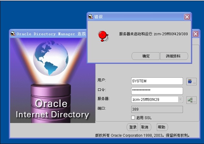Screen dimensions: 204x144
Task: Open the zcm-25fff80f429 server combo box
Action: 154,99
